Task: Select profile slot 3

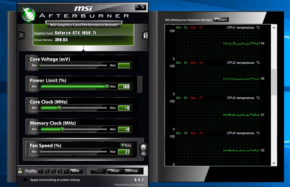Action: [x=53, y=171]
